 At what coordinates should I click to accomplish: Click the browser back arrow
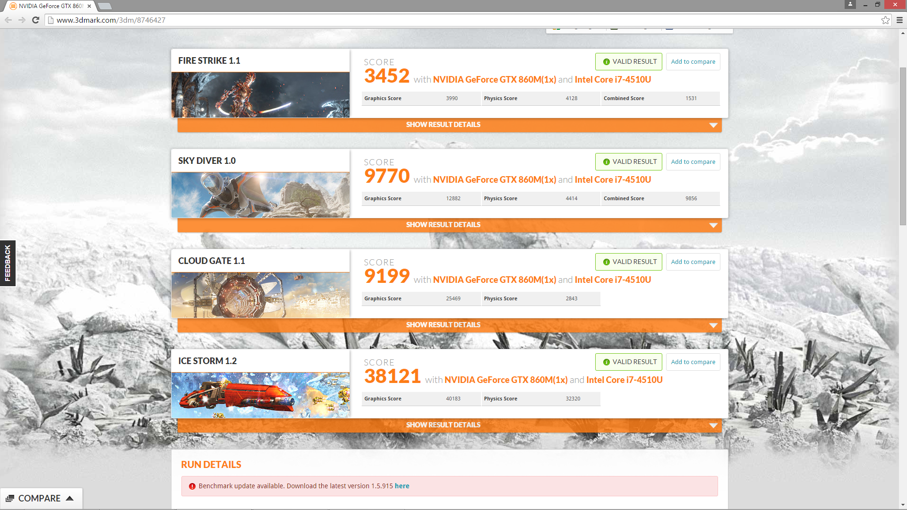tap(8, 20)
